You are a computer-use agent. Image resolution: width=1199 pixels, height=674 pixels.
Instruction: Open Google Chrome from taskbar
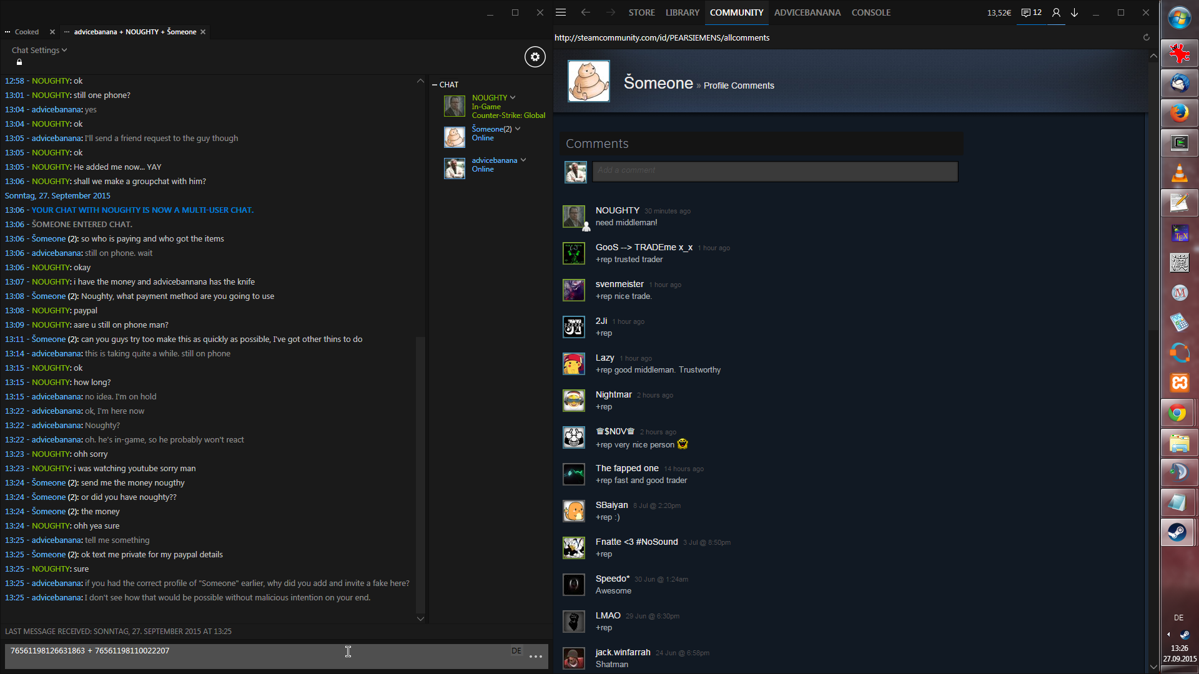click(x=1178, y=413)
